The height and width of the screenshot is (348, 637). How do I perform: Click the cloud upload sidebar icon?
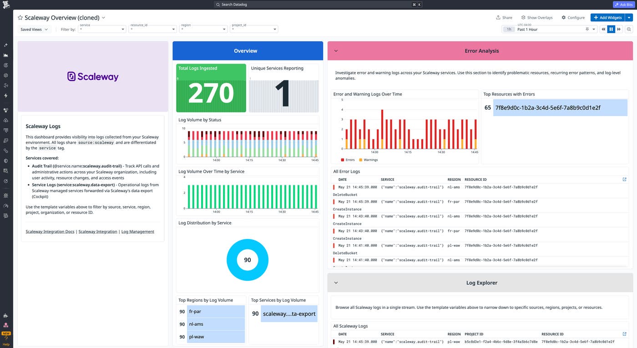(x=6, y=120)
